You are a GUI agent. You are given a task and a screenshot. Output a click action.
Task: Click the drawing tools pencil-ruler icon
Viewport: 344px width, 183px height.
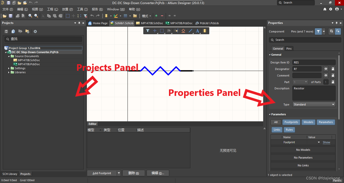pos(116,16)
